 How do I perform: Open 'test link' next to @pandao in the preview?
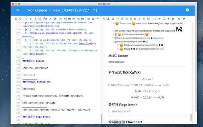coord(146,38)
